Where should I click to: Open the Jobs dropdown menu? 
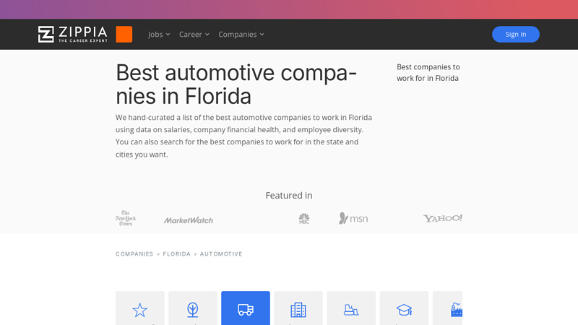[159, 34]
